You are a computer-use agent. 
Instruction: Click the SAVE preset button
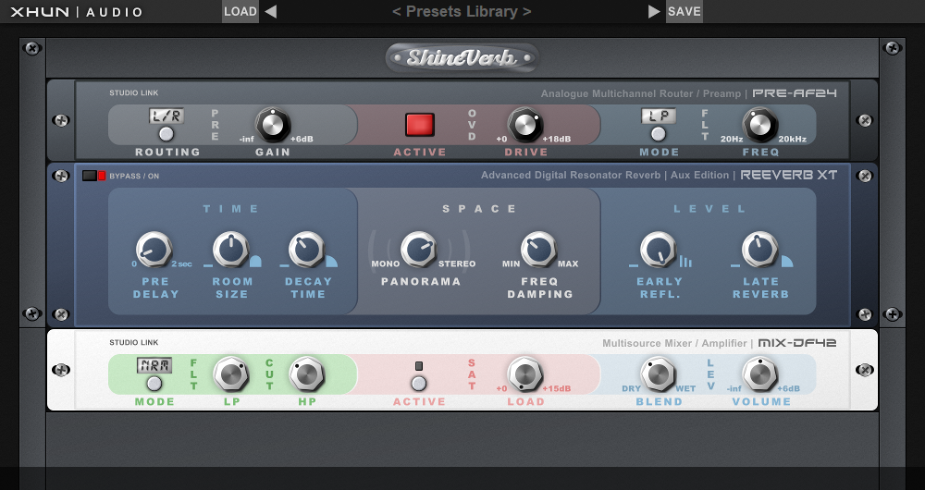click(684, 12)
